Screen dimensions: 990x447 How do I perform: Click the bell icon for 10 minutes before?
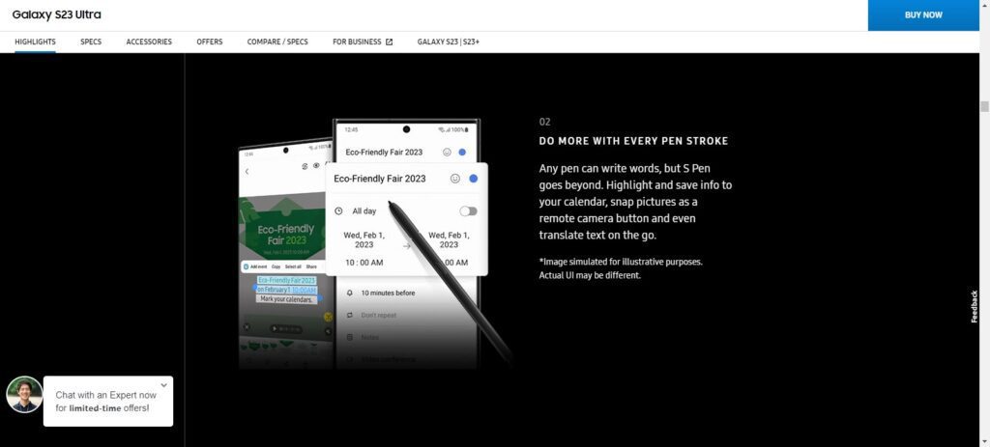click(349, 293)
